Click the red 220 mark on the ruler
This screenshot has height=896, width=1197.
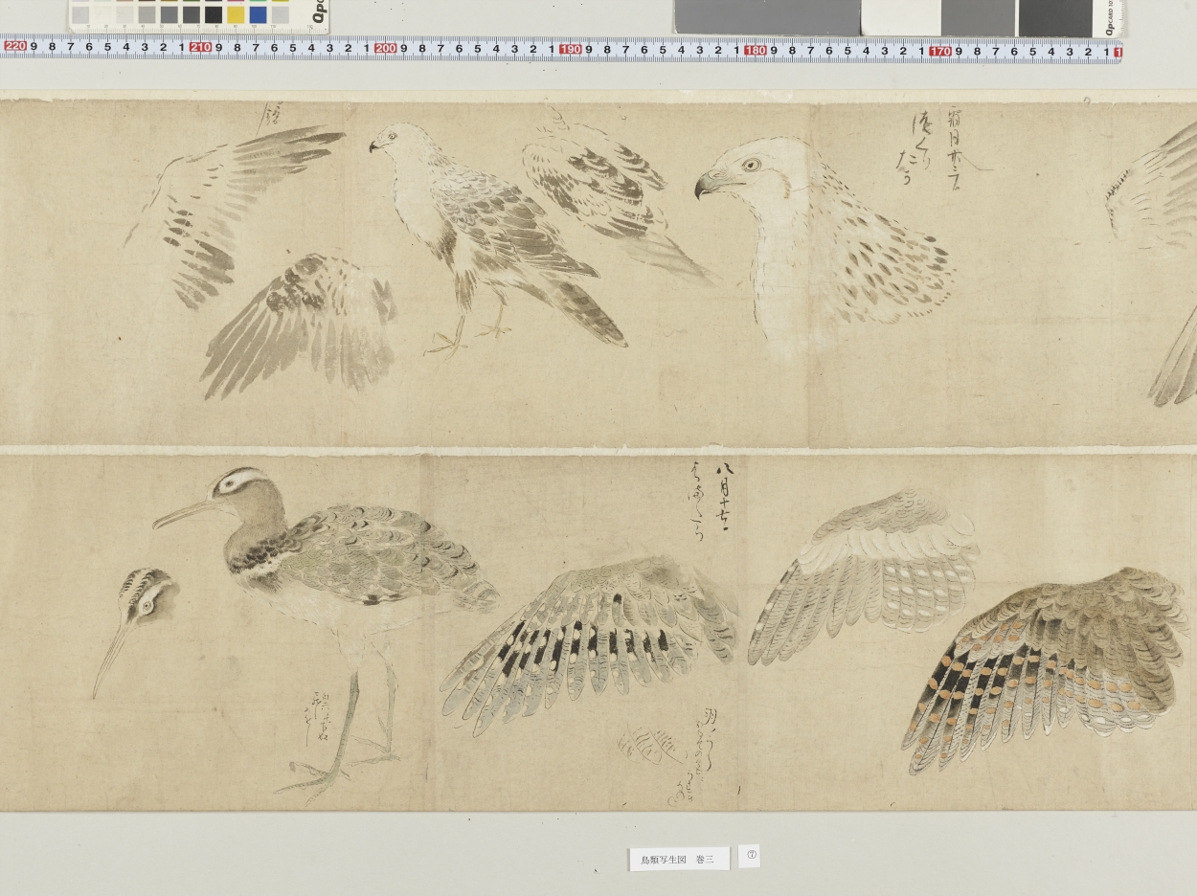[x=15, y=46]
